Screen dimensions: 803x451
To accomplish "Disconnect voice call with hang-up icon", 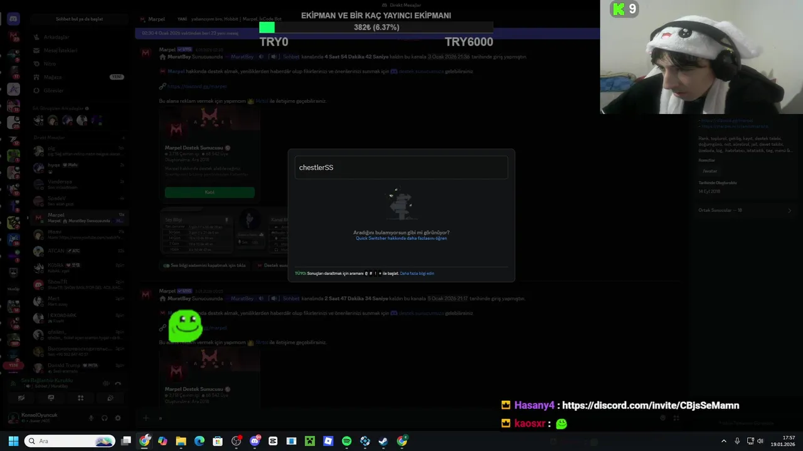I will pos(118,383).
